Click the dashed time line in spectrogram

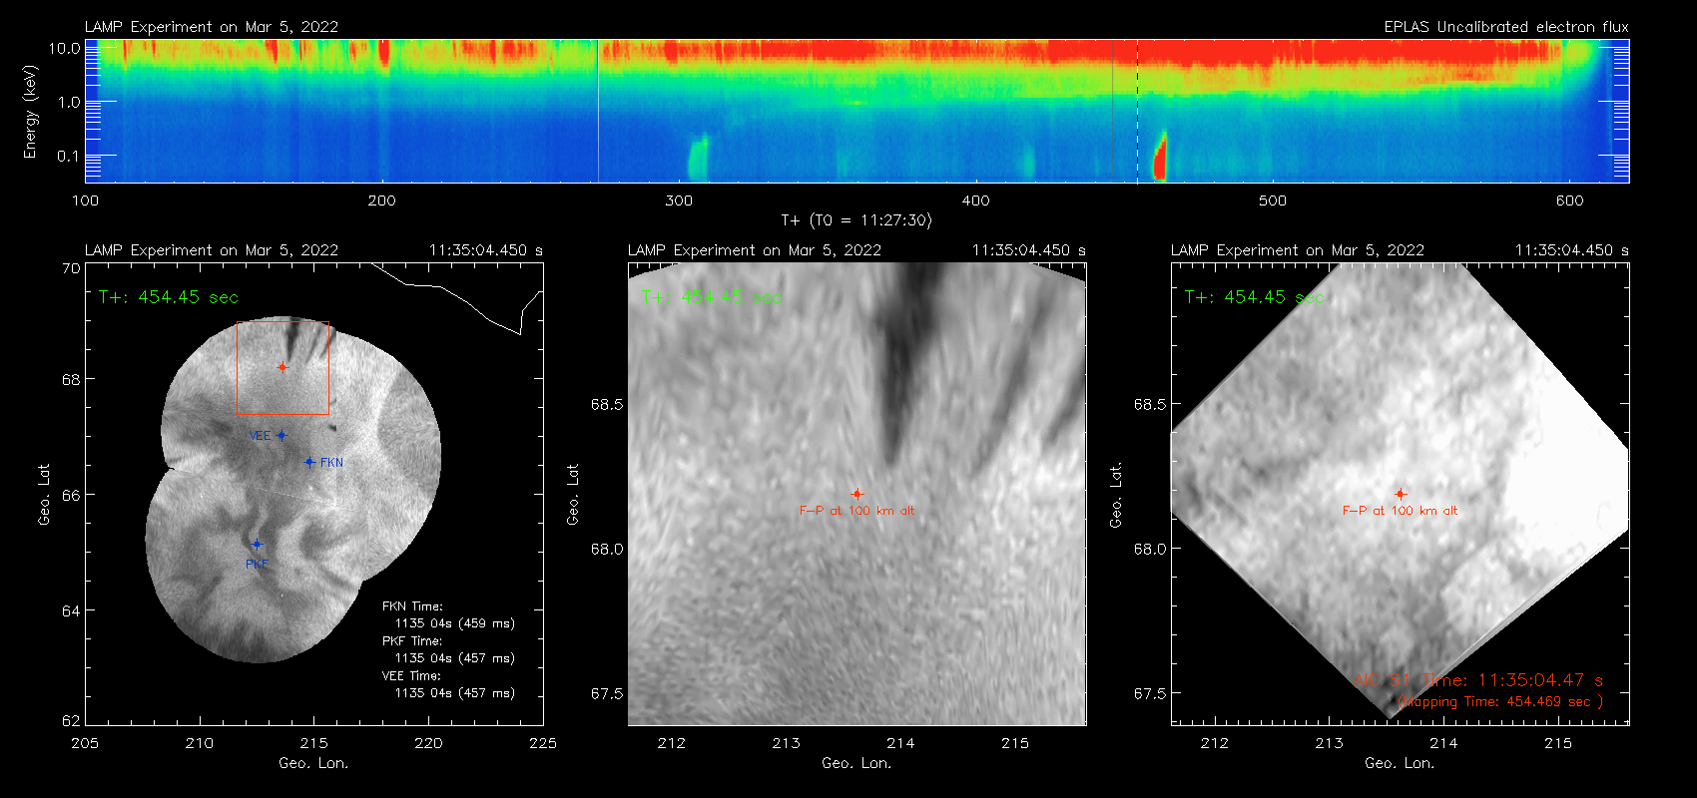(1137, 111)
